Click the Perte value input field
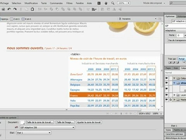This screenshot has width=186, height=140. [180, 35]
